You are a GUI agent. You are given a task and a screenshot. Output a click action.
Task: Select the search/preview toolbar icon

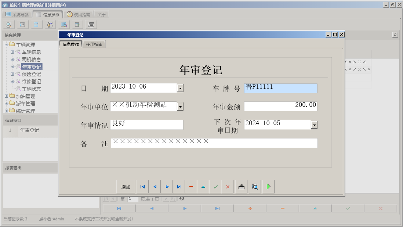(x=8, y=24)
